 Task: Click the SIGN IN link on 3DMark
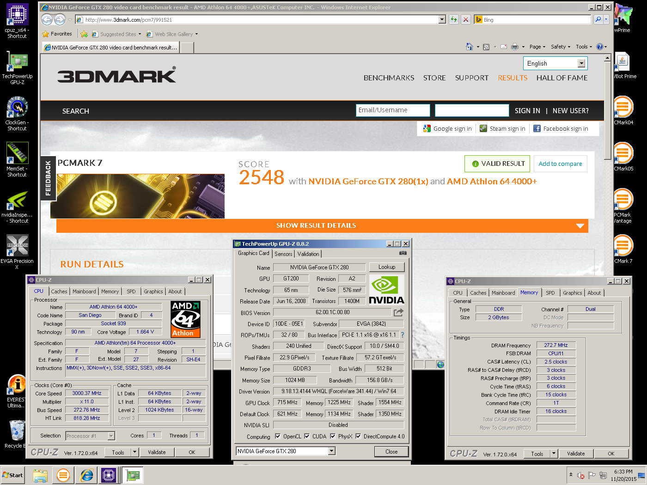click(527, 111)
